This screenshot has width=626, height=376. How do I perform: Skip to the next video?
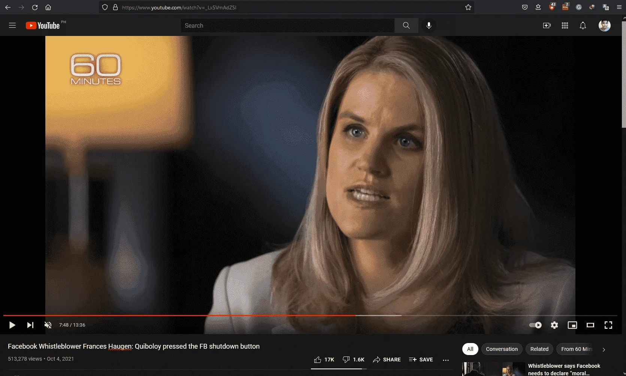[30, 325]
